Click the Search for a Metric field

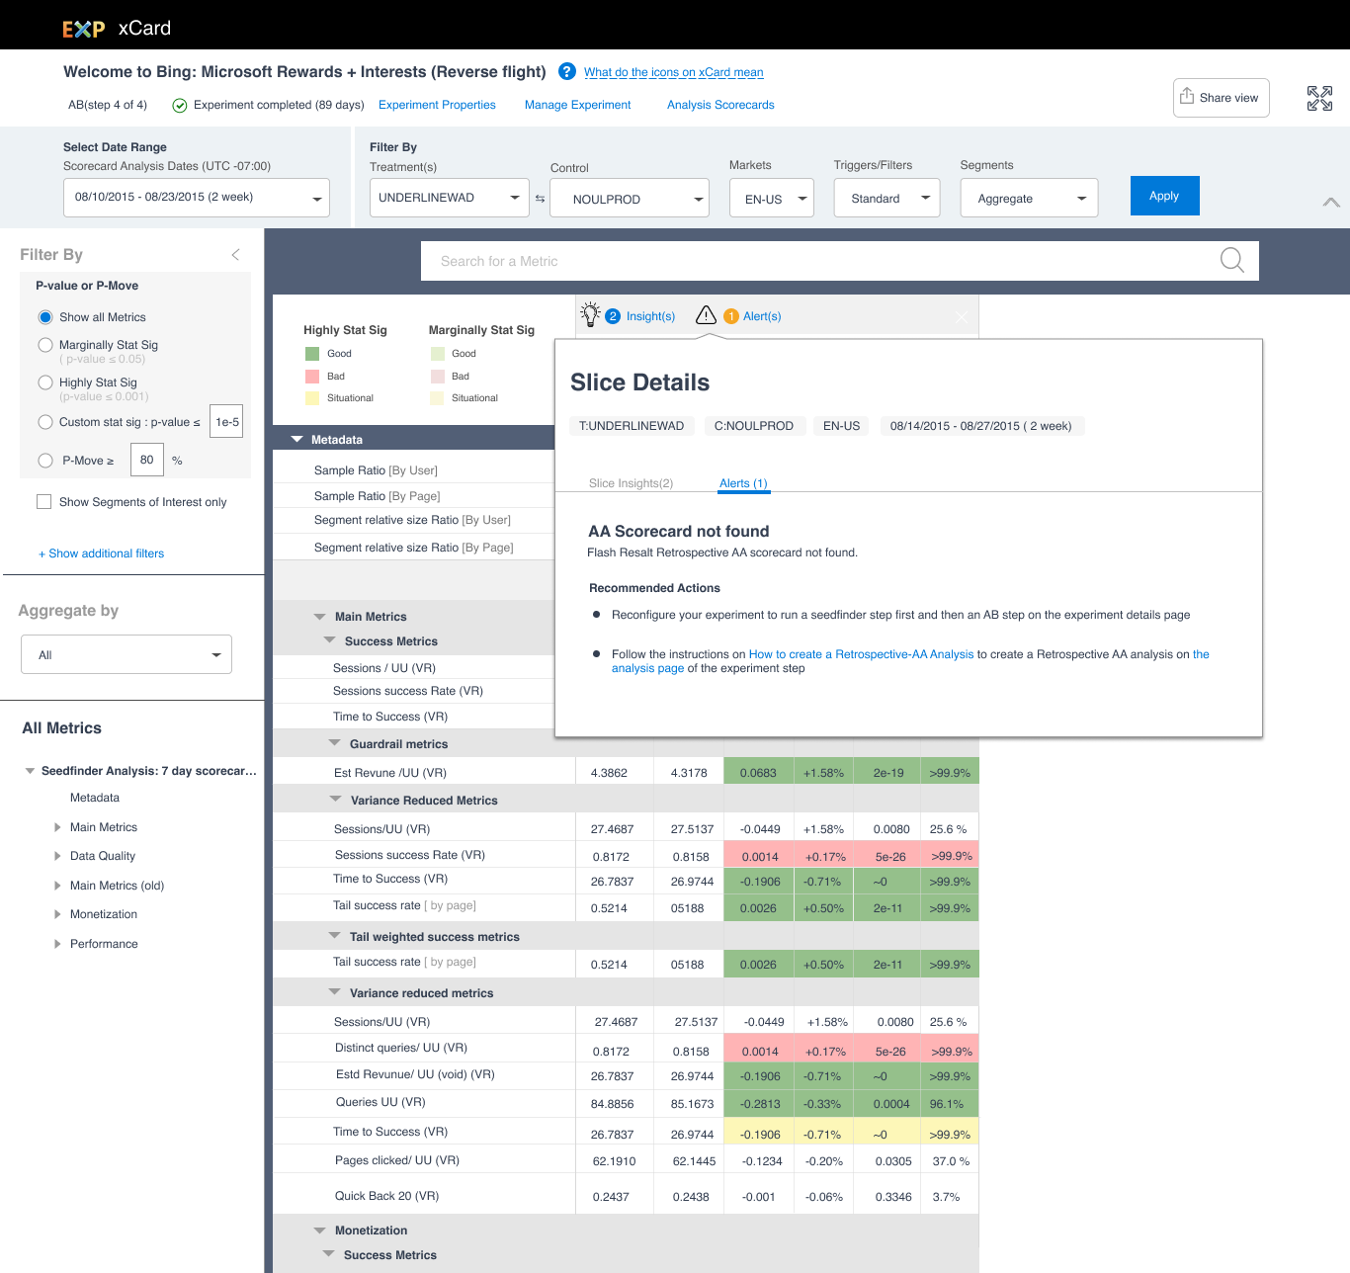click(692, 261)
